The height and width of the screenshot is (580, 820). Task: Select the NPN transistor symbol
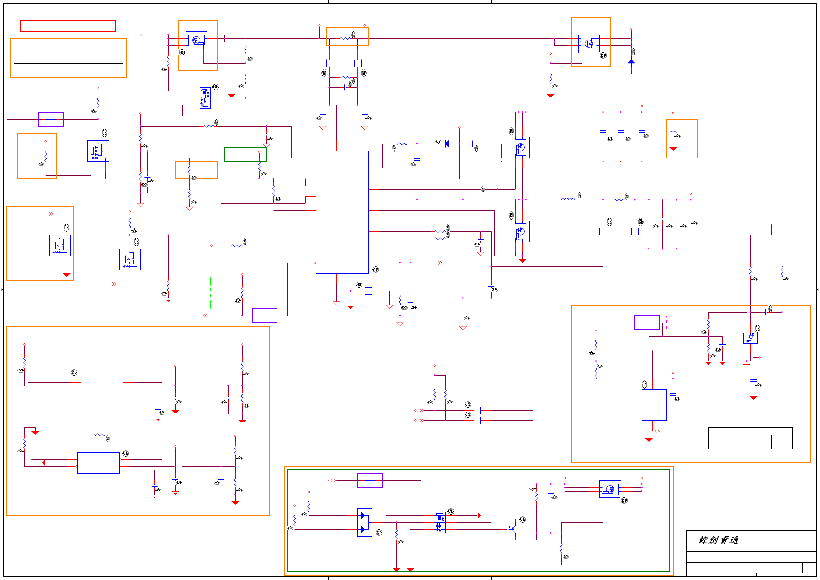[x=512, y=529]
